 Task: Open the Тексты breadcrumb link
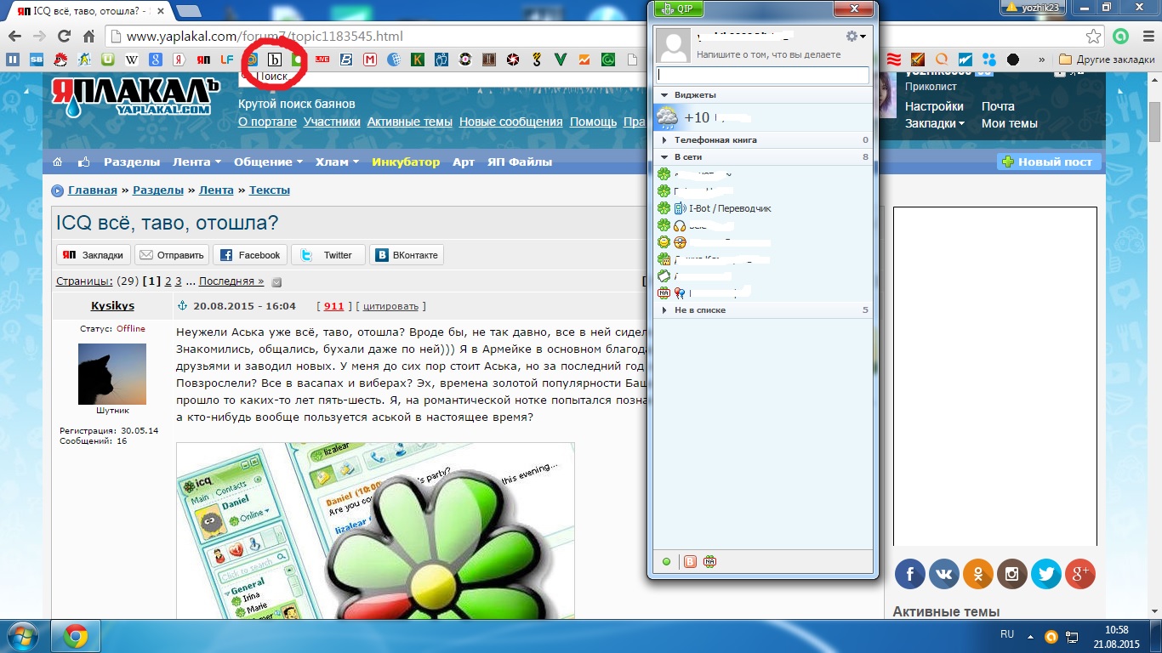[270, 190]
